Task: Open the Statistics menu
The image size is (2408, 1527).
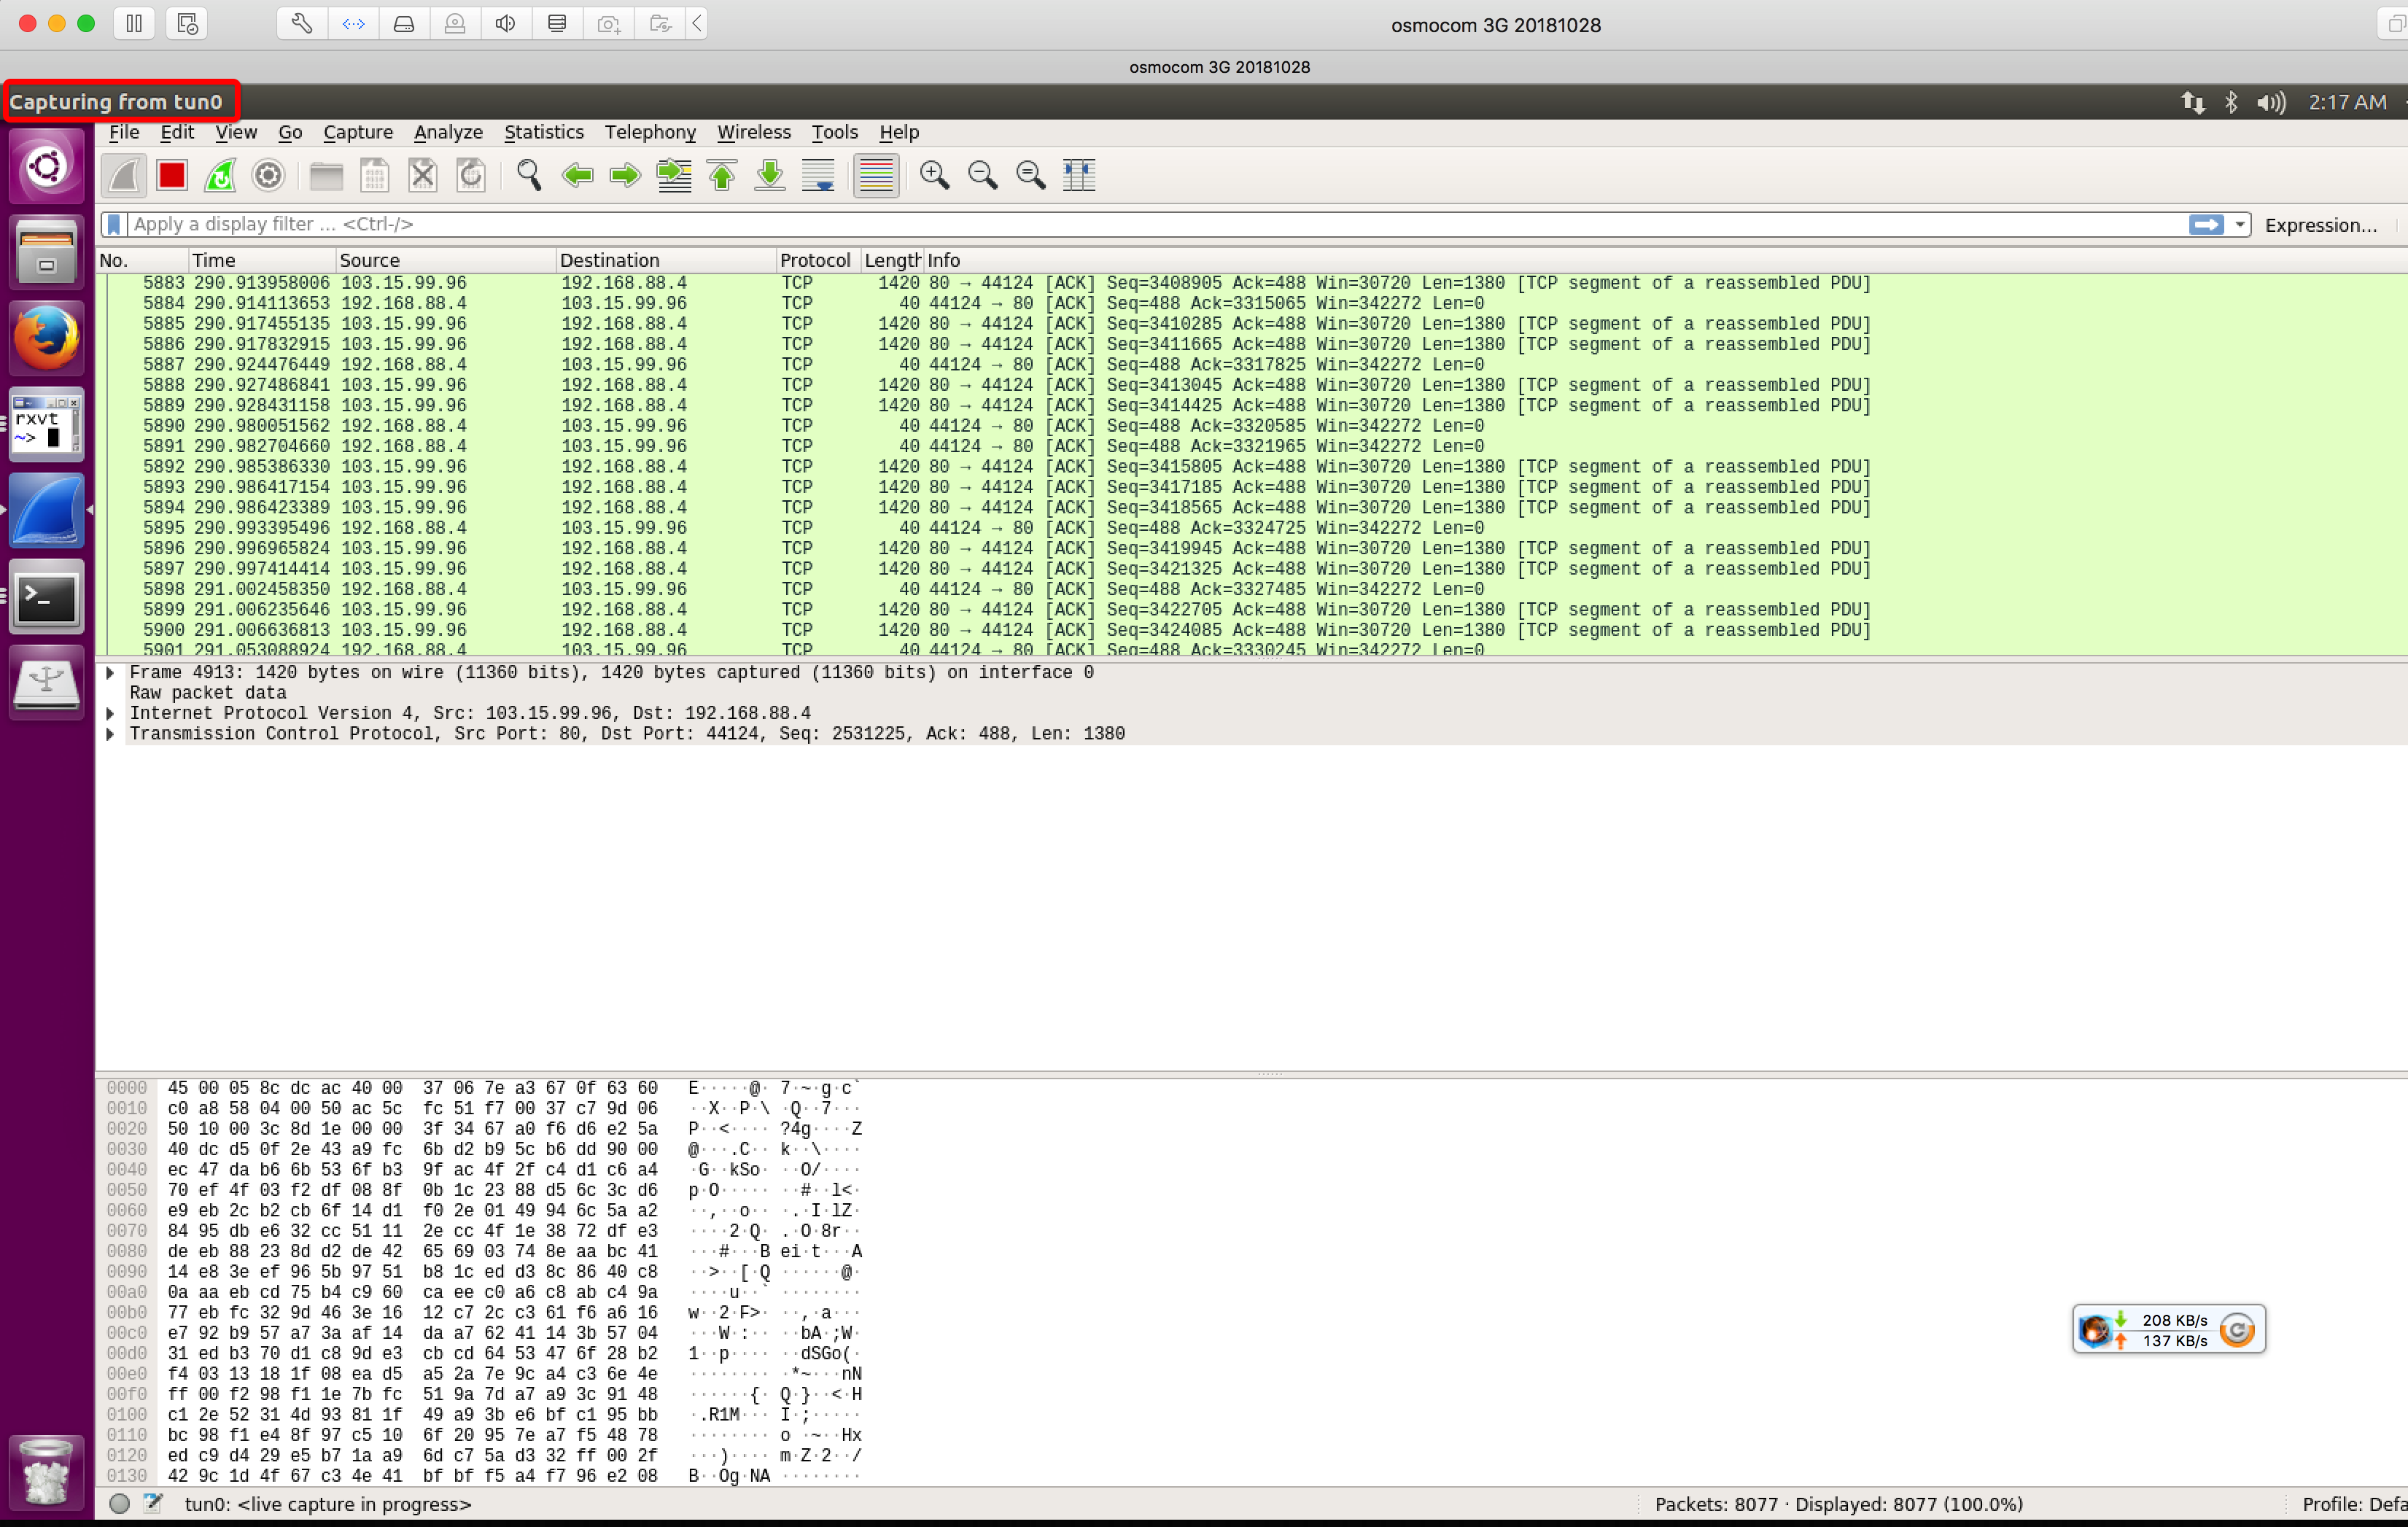Action: coord(543,132)
